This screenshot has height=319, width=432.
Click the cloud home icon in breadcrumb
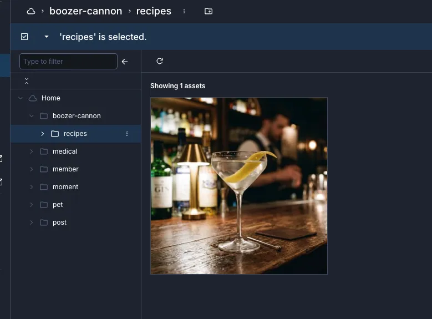(x=31, y=11)
